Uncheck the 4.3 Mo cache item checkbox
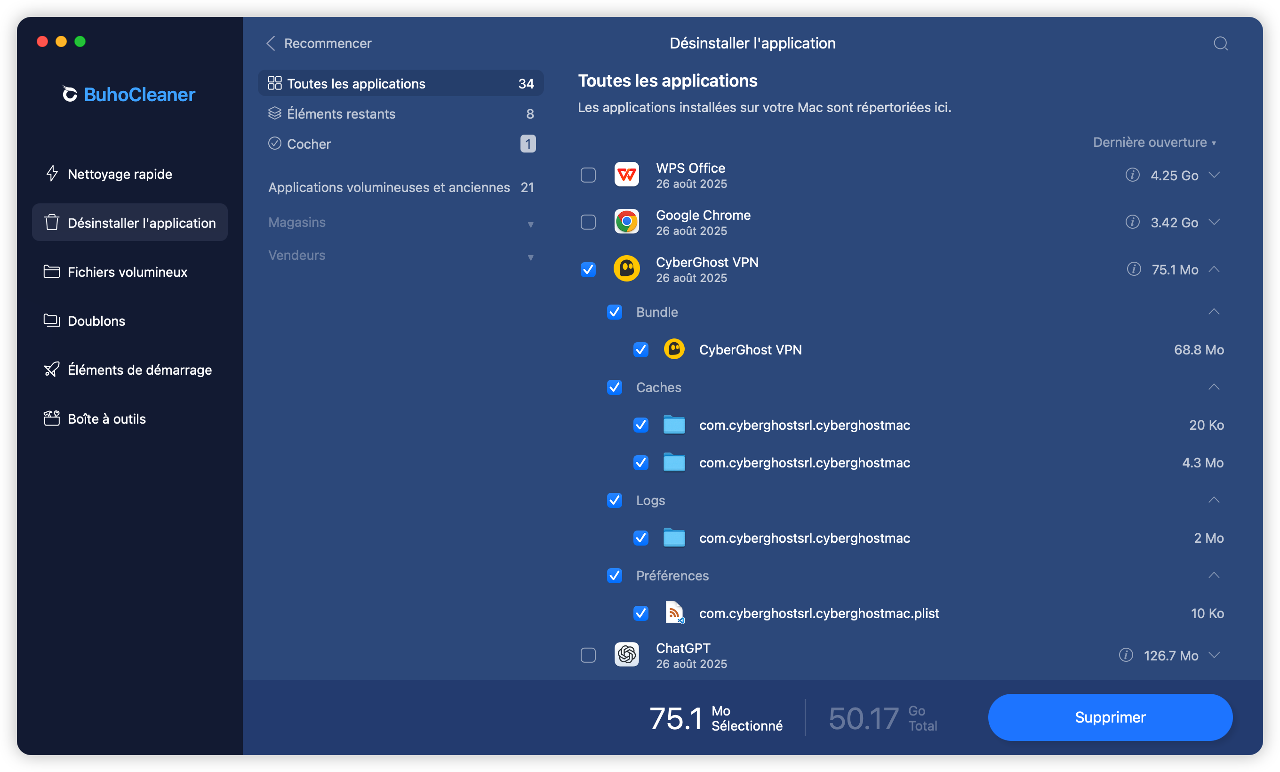The width and height of the screenshot is (1280, 772). point(640,462)
